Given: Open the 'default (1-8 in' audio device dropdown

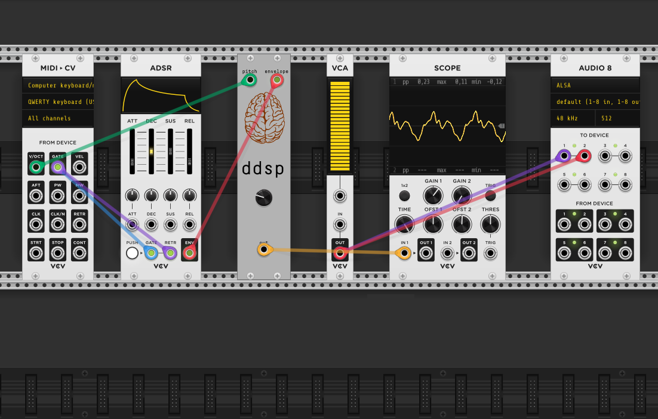Looking at the screenshot, I should 595,102.
